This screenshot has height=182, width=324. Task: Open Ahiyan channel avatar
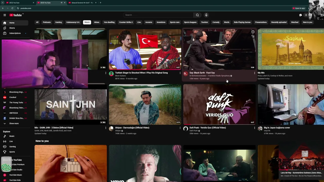[x=111, y=129]
